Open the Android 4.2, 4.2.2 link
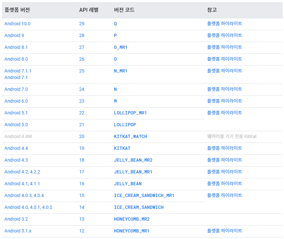 22,172
